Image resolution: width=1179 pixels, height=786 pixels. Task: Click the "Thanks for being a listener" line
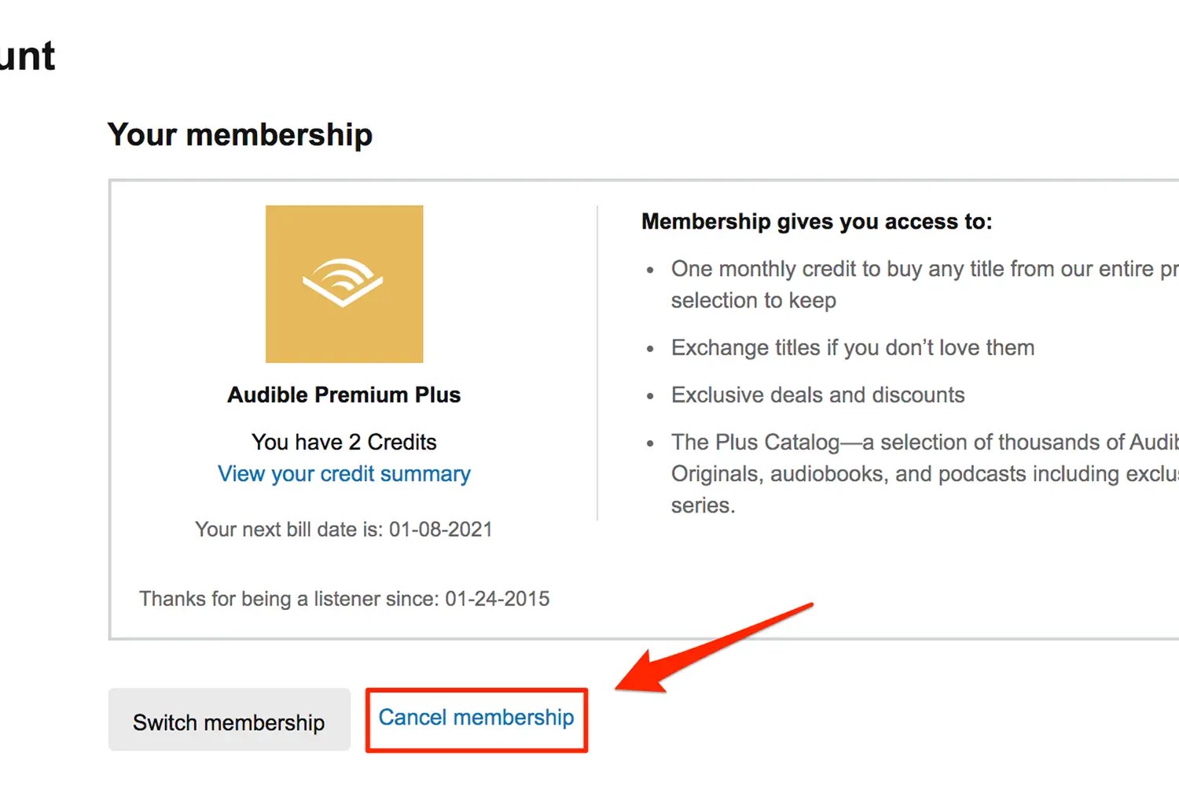[x=344, y=599]
